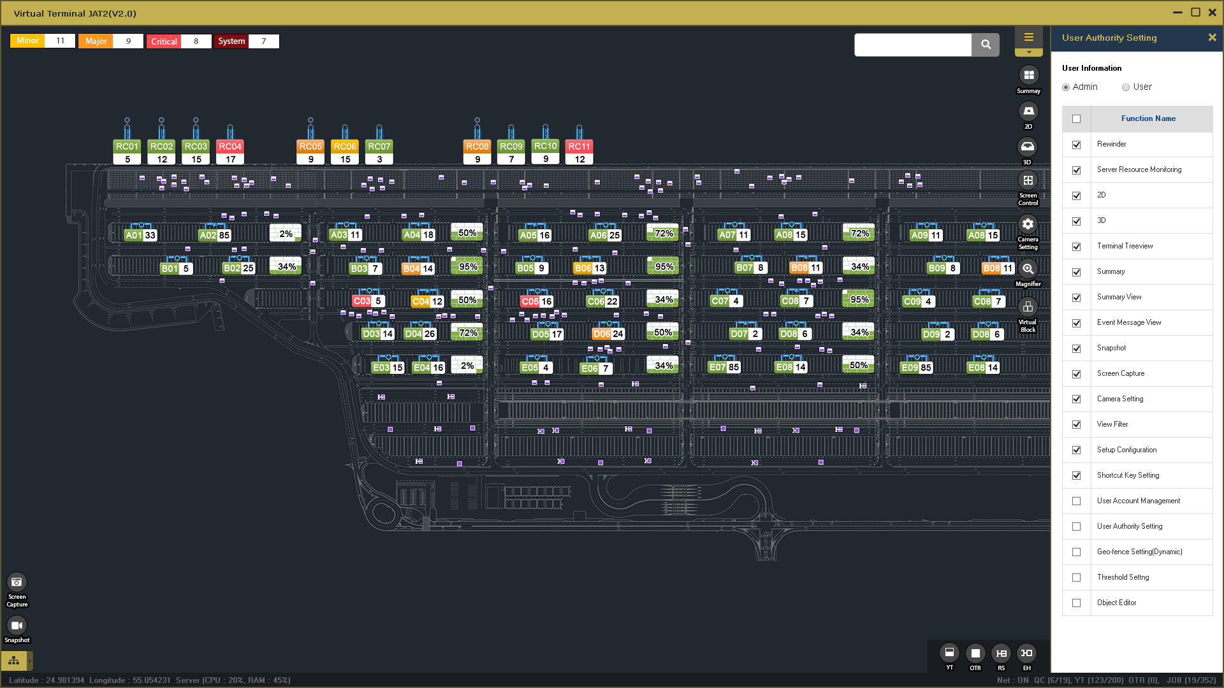Switch to 3D view icon
1224x688 pixels.
(1028, 147)
